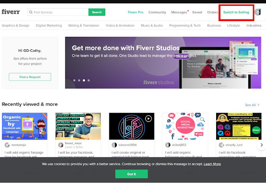
Task: Open shopify_lurd seller name
Action: click(234, 145)
